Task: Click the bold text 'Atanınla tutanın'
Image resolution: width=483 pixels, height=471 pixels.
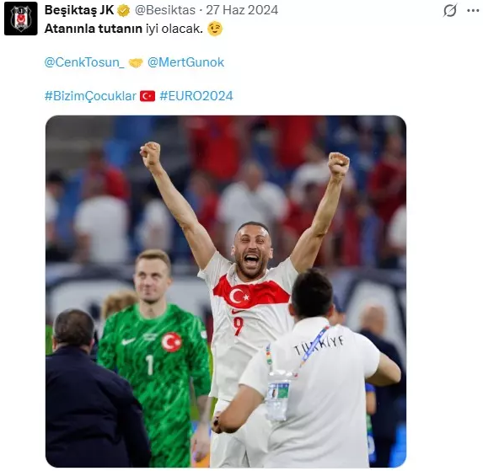Action: point(94,29)
